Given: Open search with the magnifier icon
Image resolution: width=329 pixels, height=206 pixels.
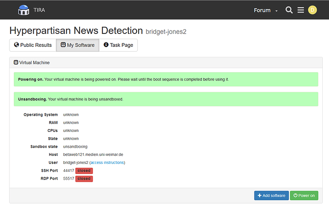Looking at the screenshot, I should click(x=289, y=10).
